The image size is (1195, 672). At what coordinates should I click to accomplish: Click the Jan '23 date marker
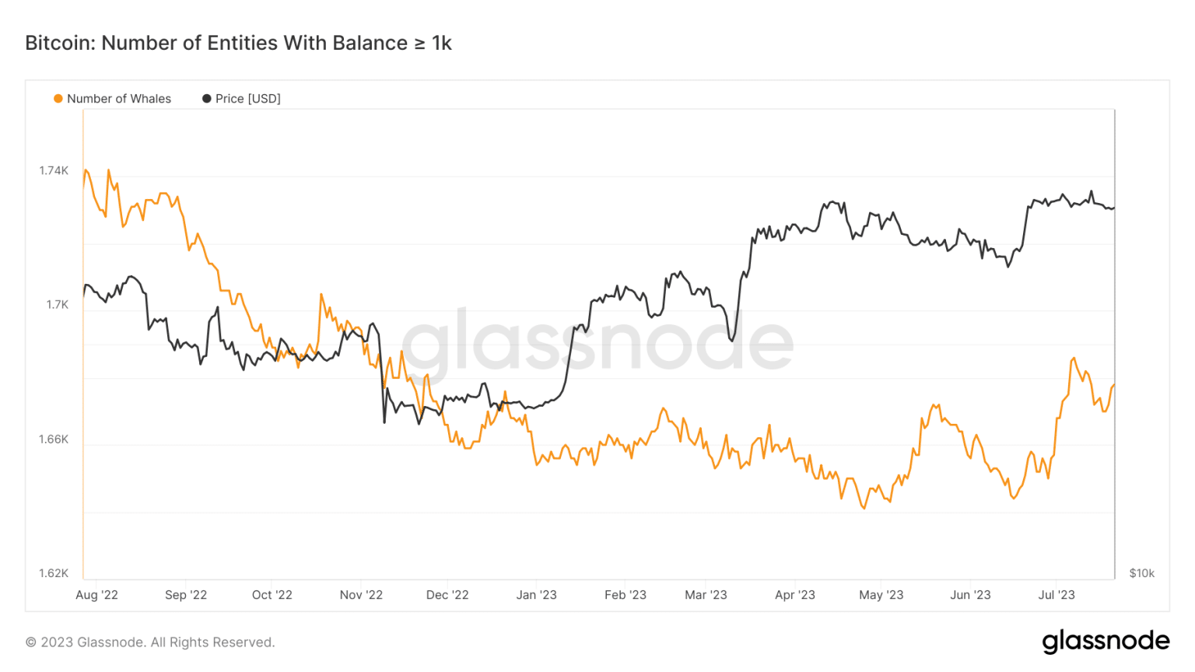(537, 595)
